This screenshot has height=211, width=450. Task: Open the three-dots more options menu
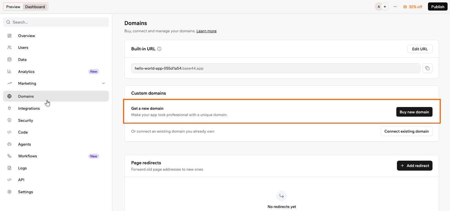tap(395, 7)
